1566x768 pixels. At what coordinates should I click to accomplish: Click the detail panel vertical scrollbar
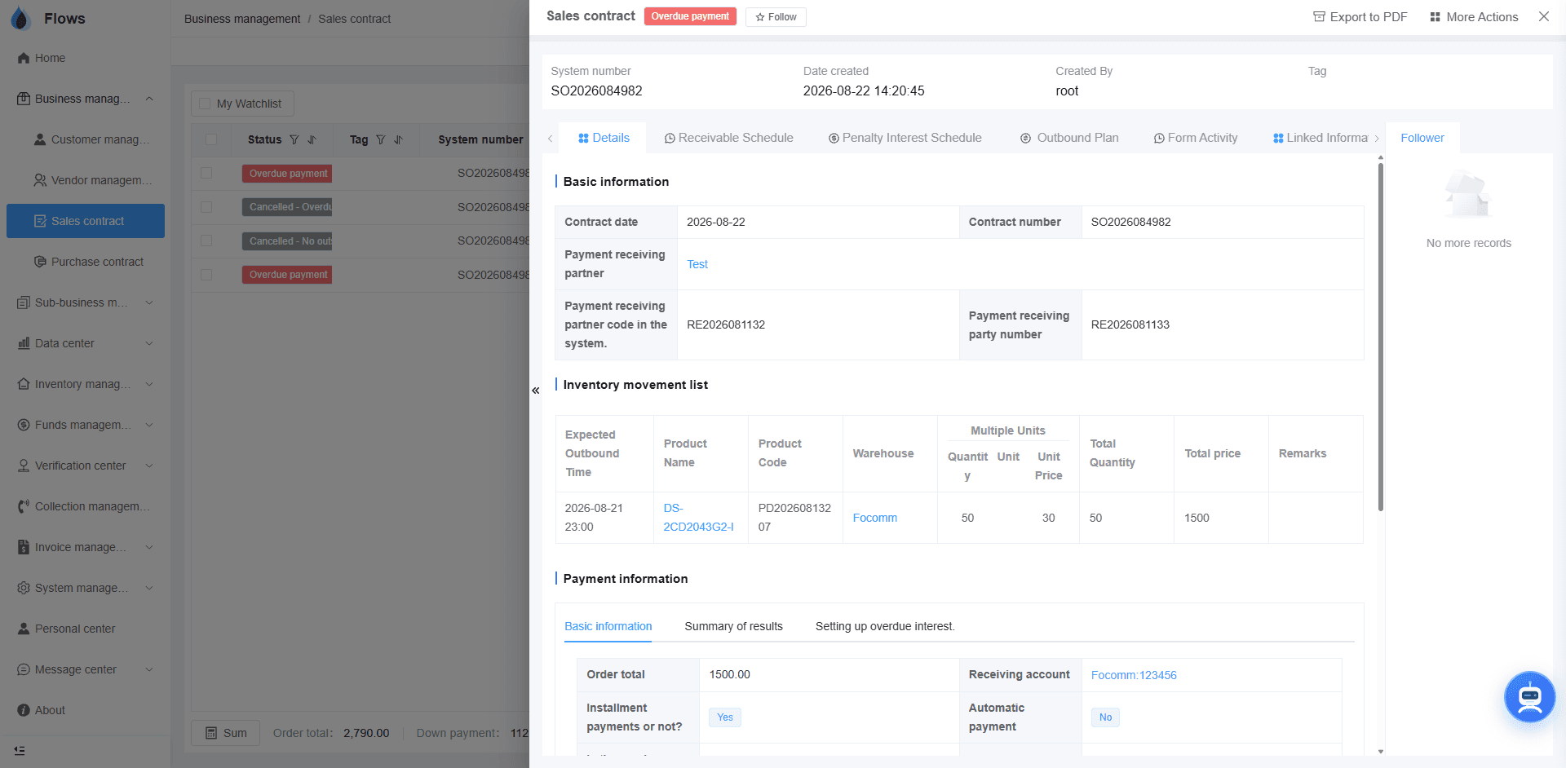(x=1380, y=338)
